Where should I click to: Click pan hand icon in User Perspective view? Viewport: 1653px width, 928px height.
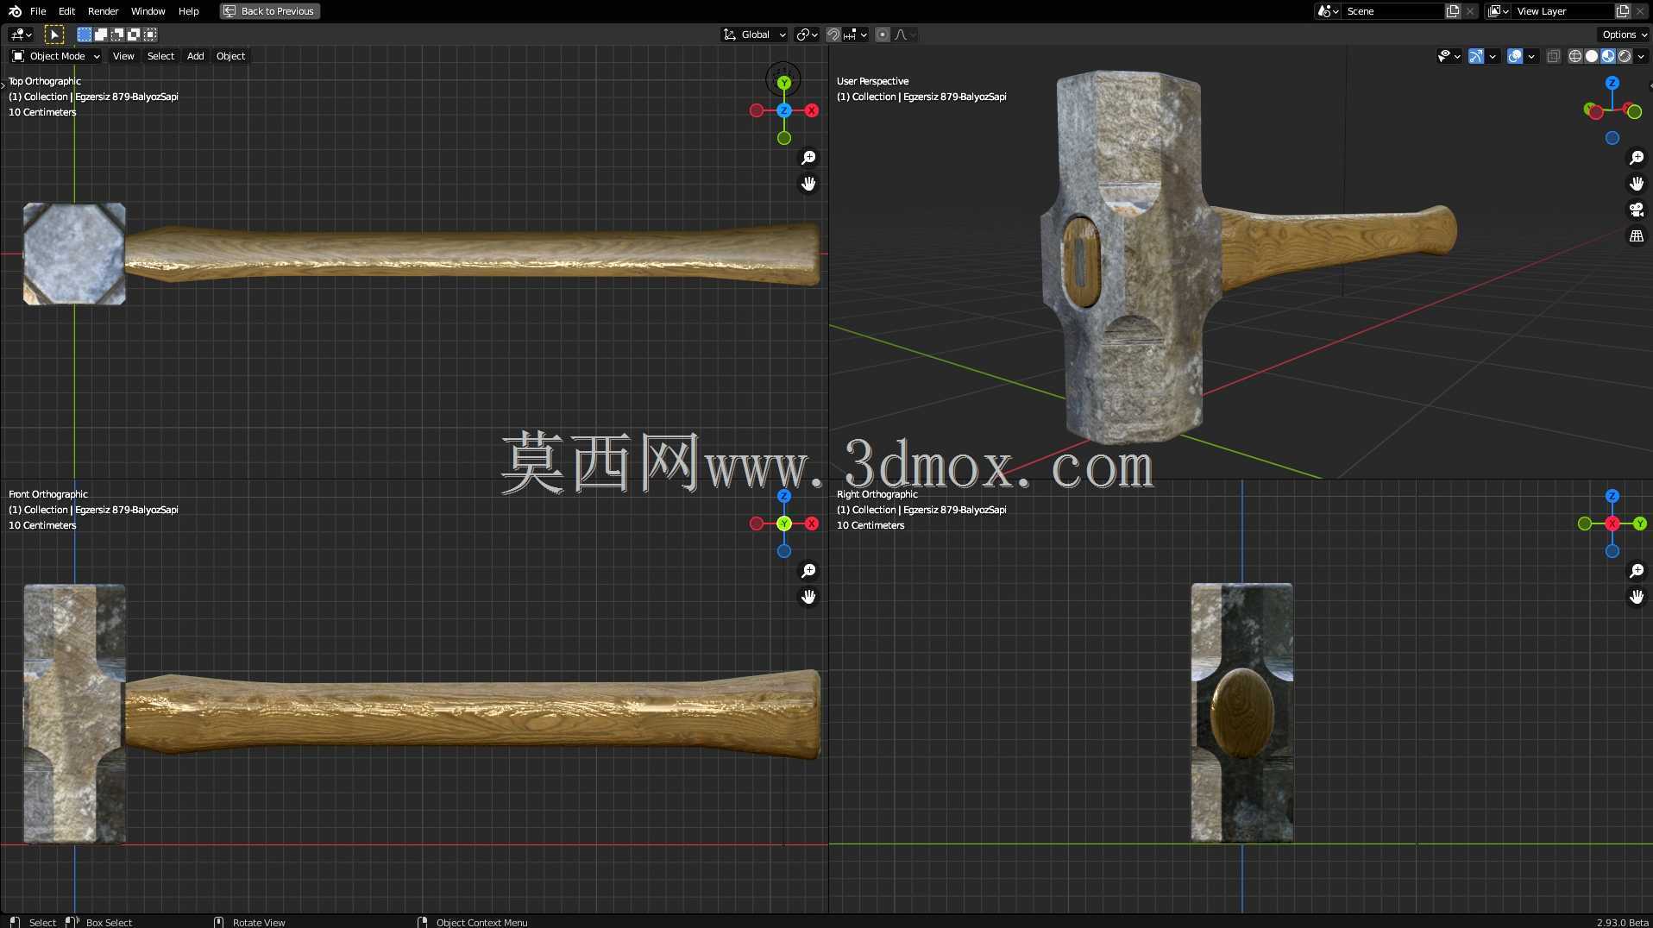pos(1637,184)
